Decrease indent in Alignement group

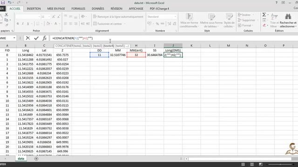[83, 24]
